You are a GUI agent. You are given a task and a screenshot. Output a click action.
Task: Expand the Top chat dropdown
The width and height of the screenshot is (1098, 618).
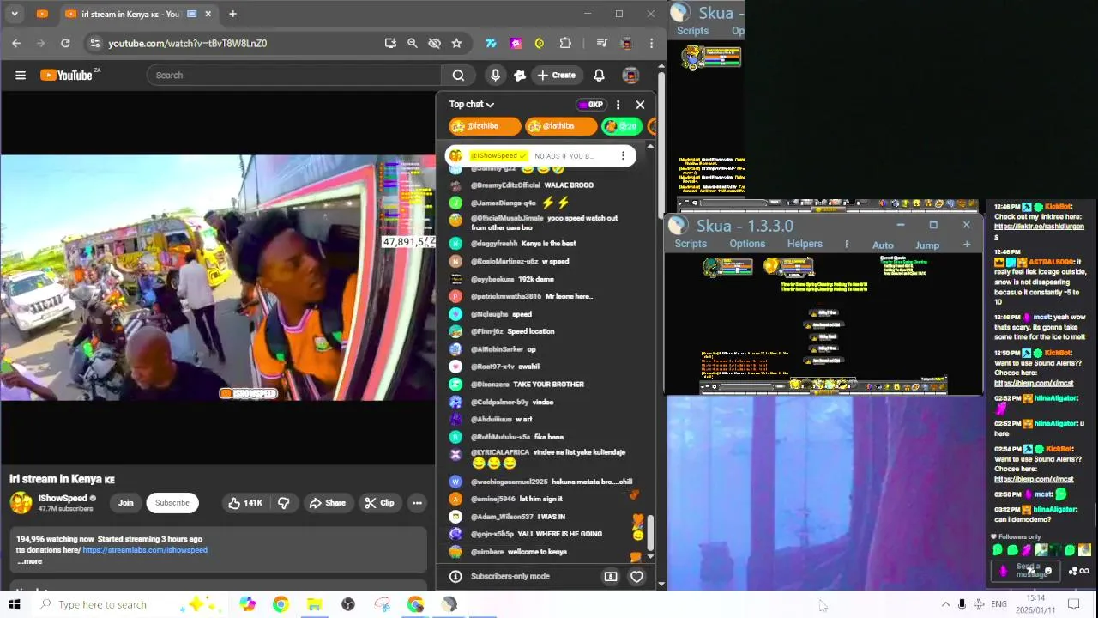472,105
